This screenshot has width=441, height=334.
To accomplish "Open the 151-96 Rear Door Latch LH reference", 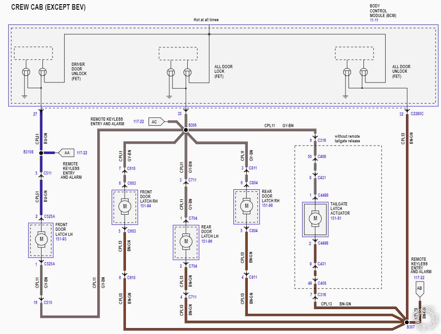I will (207, 241).
